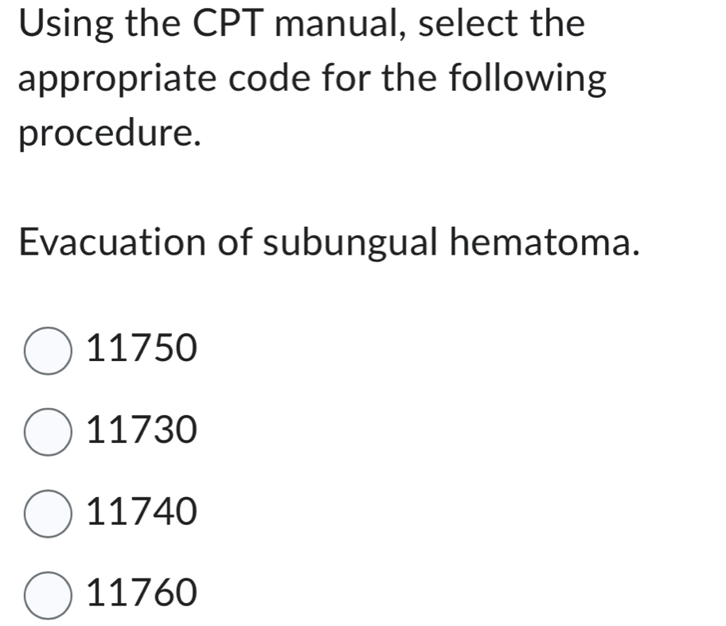The image size is (726, 626).
Task: Choose the 11730 radio option
Action: click(48, 432)
